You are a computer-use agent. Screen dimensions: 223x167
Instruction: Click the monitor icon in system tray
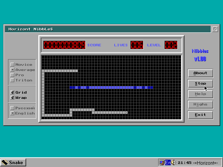(162, 162)
